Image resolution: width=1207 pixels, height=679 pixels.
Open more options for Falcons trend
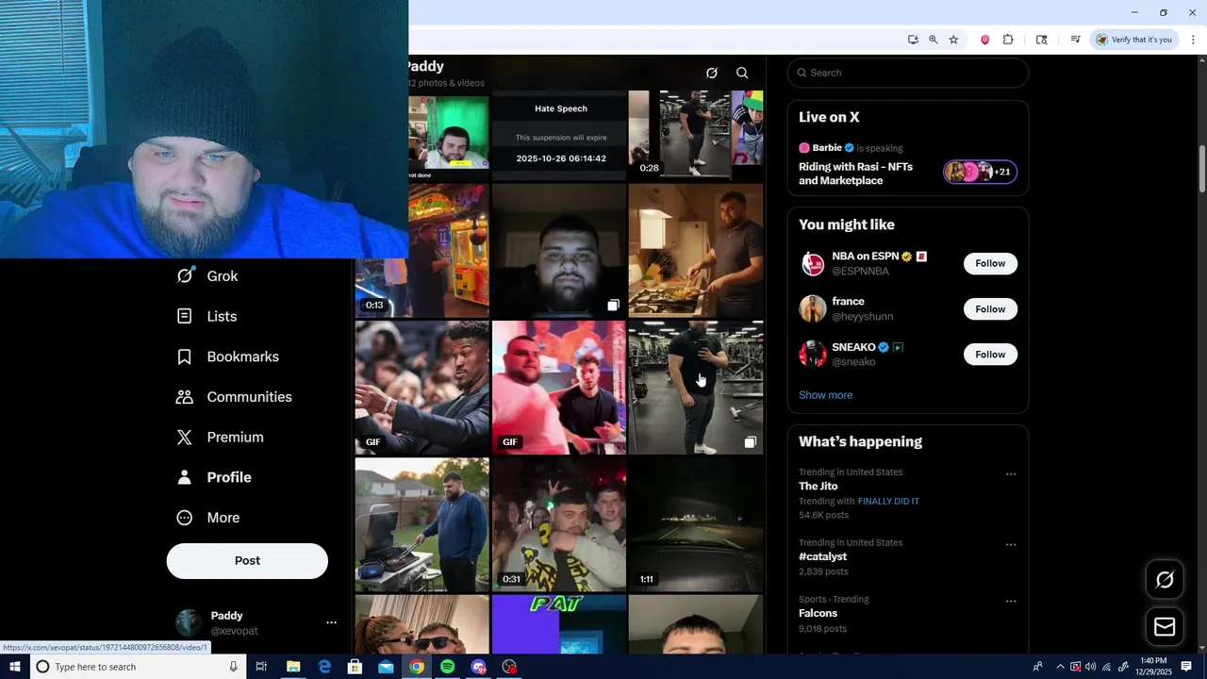coord(1011,601)
